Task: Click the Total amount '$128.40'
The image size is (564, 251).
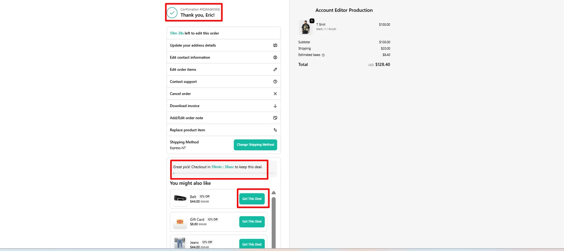Action: click(382, 65)
